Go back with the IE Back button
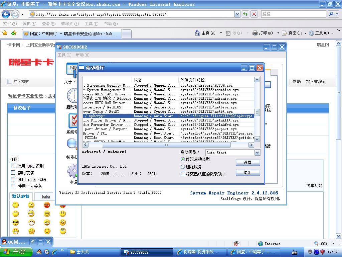Viewport: 342px width, 257px height. pos(6,14)
